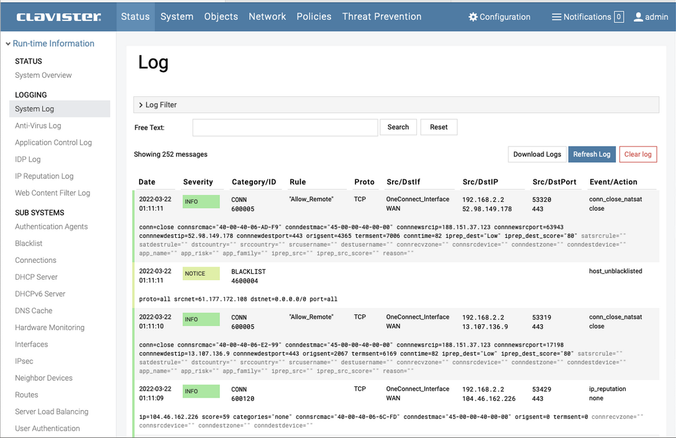The image size is (676, 438).
Task: Open the Policies tab
Action: pos(314,17)
